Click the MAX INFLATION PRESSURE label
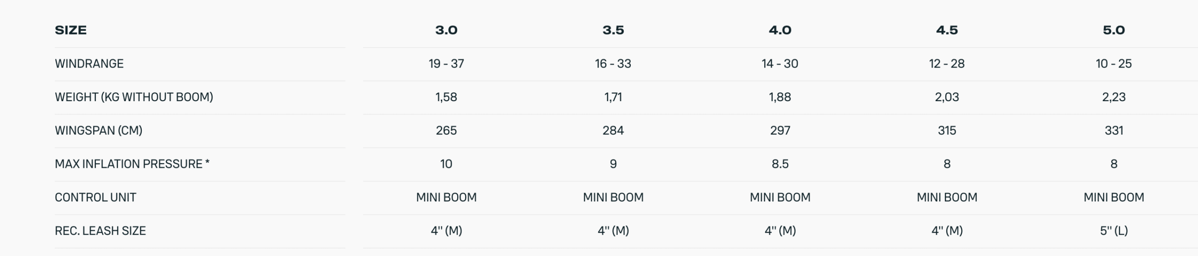The image size is (1198, 256). 131,164
